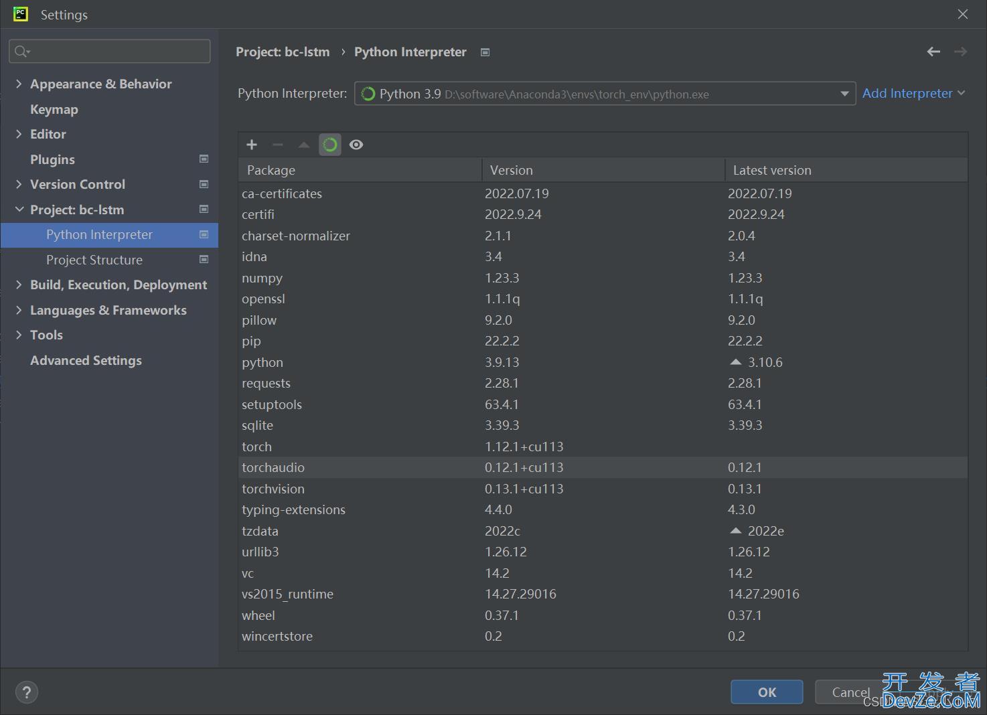
Task: Select the torch package row
Action: [603, 447]
